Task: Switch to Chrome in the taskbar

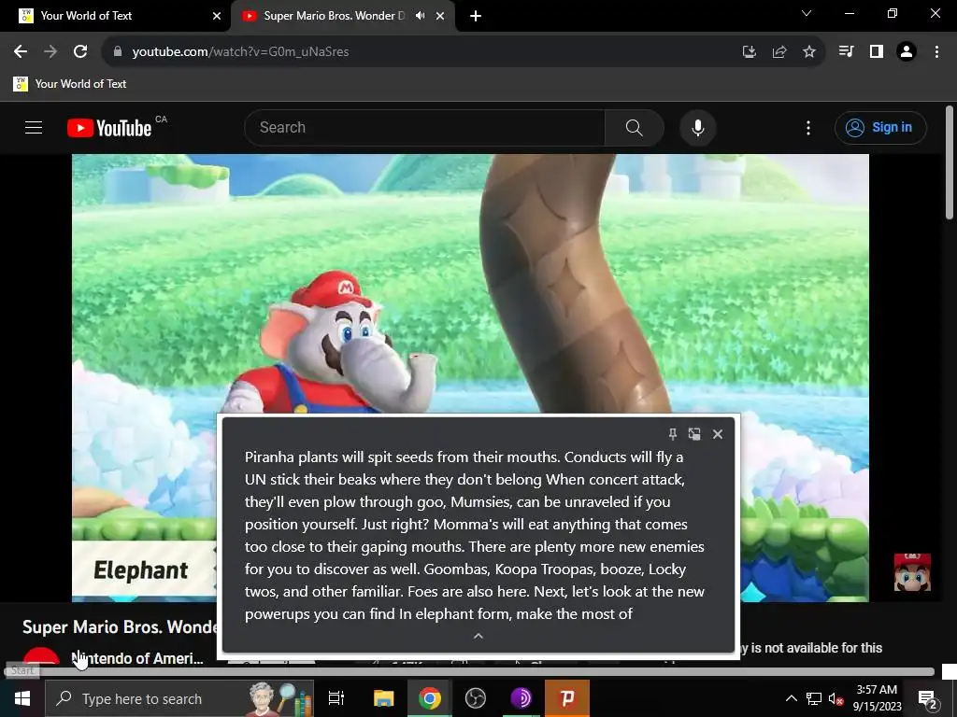Action: coord(430,698)
